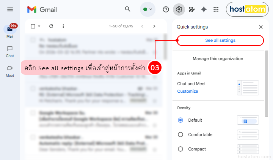Select Default density

(x=180, y=120)
